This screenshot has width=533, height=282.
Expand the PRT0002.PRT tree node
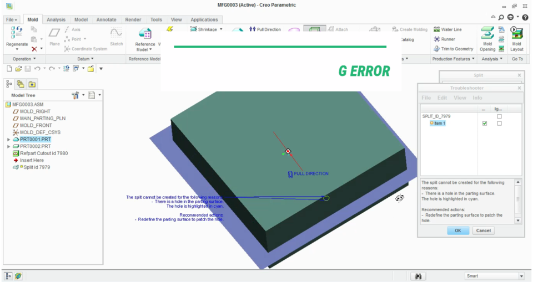[8, 146]
